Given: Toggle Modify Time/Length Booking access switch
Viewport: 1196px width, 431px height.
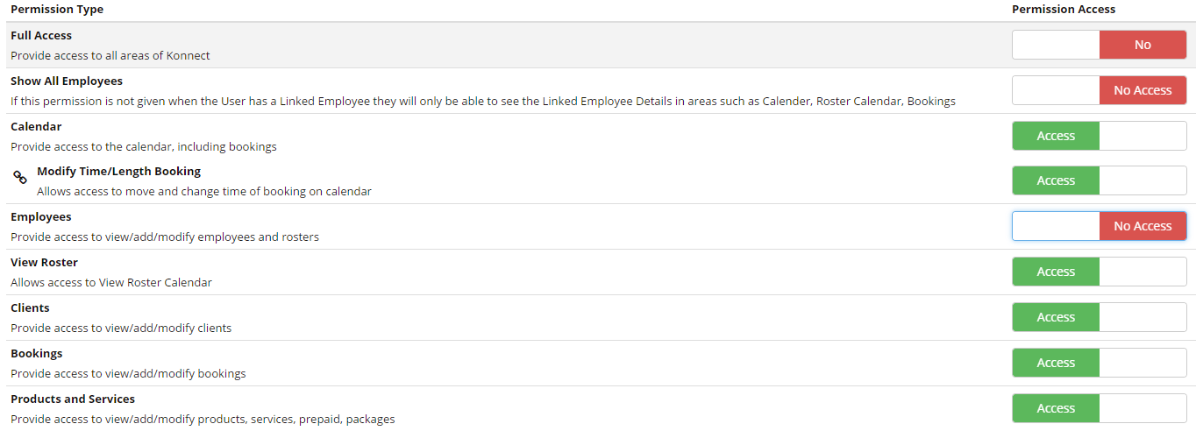Looking at the screenshot, I should point(1099,181).
